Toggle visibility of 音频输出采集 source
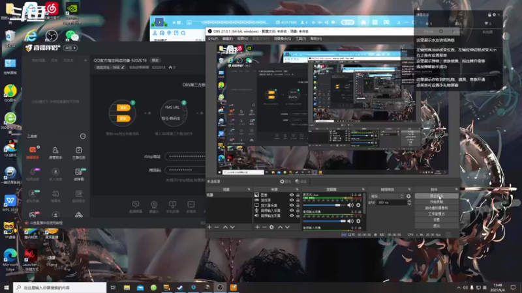Screen dimensions: 522x293 pyautogui.click(x=292, y=216)
